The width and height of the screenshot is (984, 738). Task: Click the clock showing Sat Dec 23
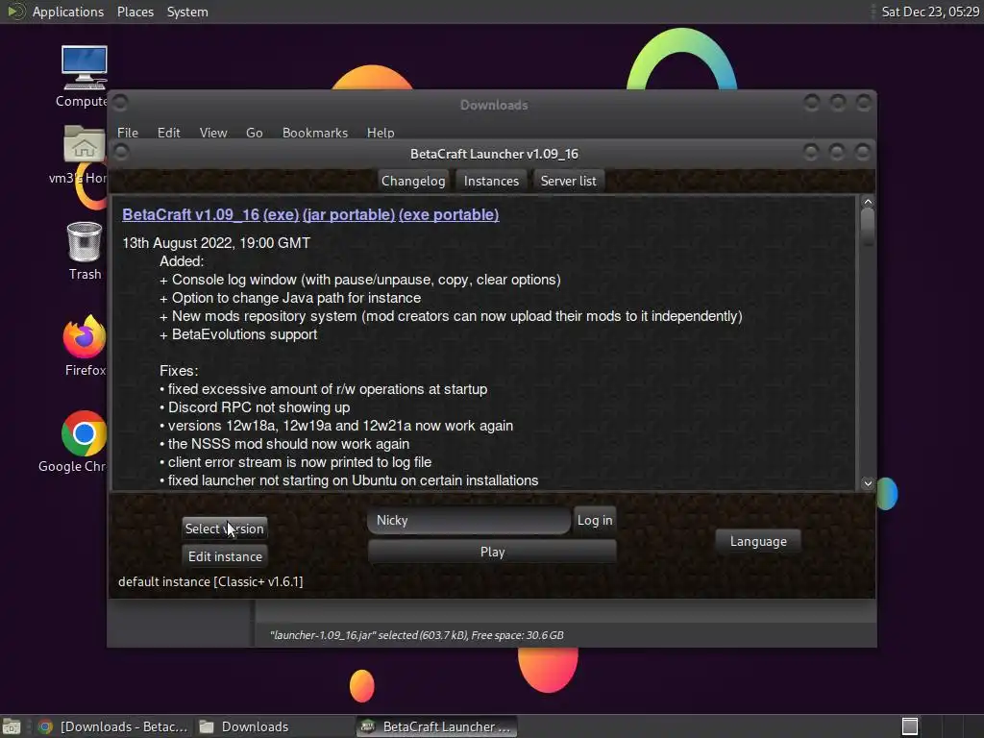(x=929, y=12)
